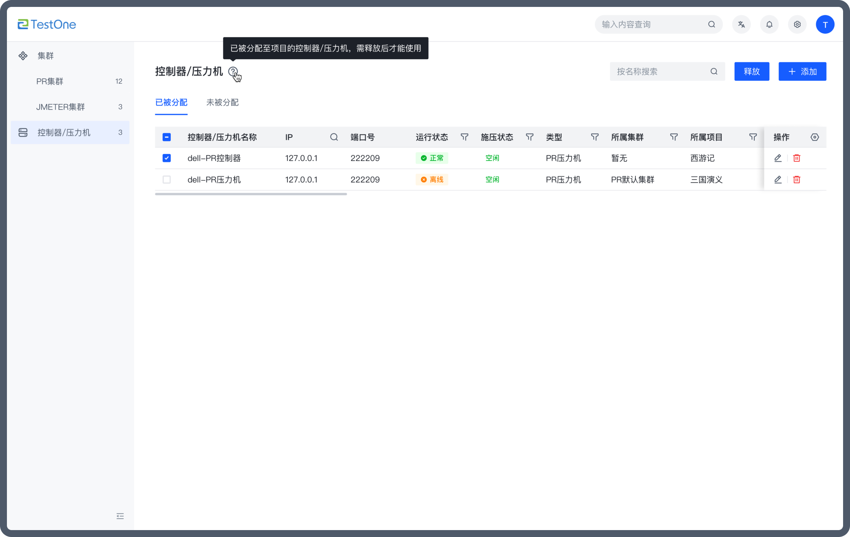Delete the dell-PR压力机 row
850x537 pixels.
(x=797, y=180)
